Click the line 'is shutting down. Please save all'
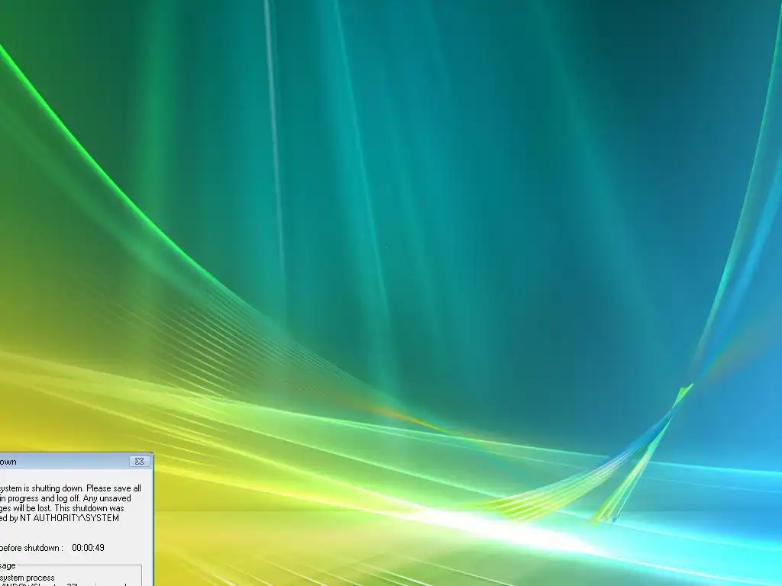Screen dimensions: 782x586 coord(82,488)
